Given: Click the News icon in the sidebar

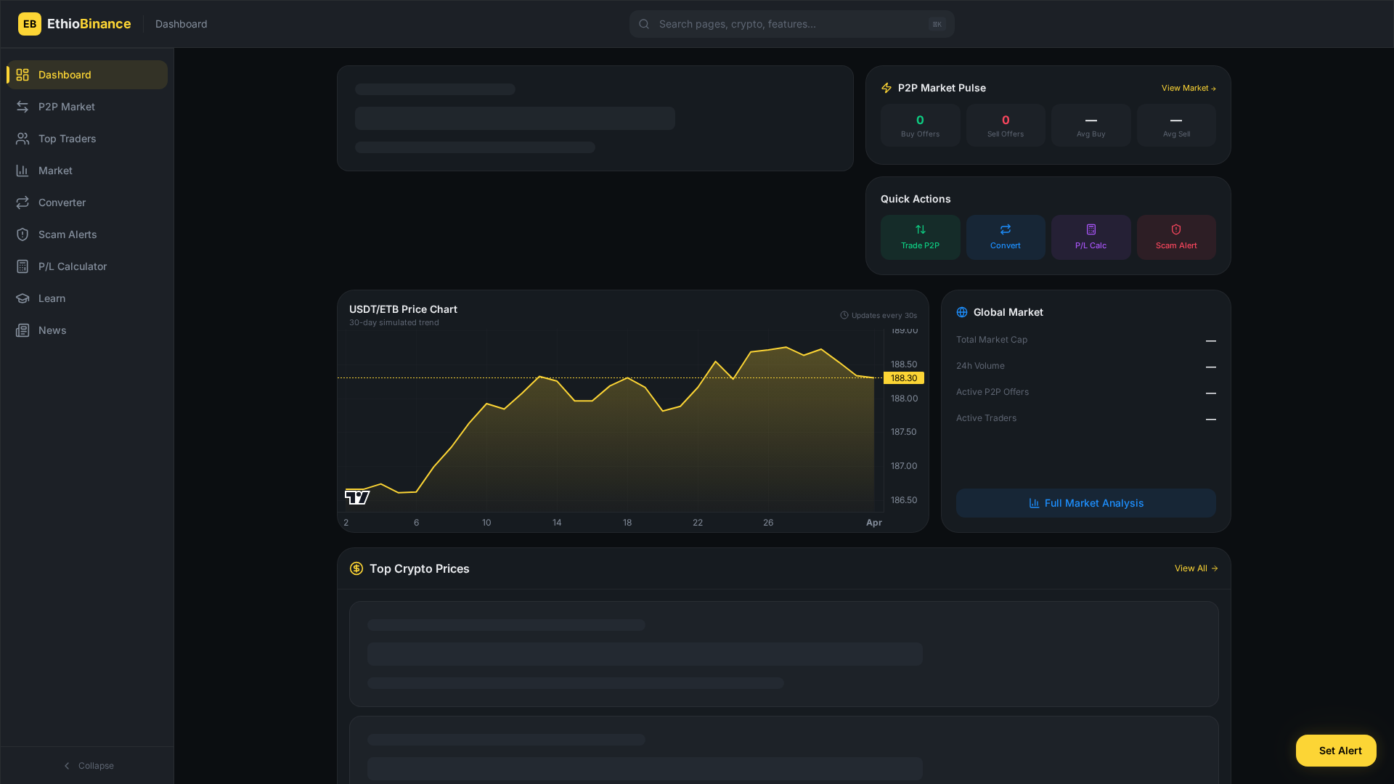Looking at the screenshot, I should tap(23, 330).
